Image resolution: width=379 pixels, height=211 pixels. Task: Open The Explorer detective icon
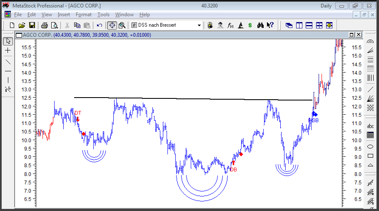click(220, 25)
